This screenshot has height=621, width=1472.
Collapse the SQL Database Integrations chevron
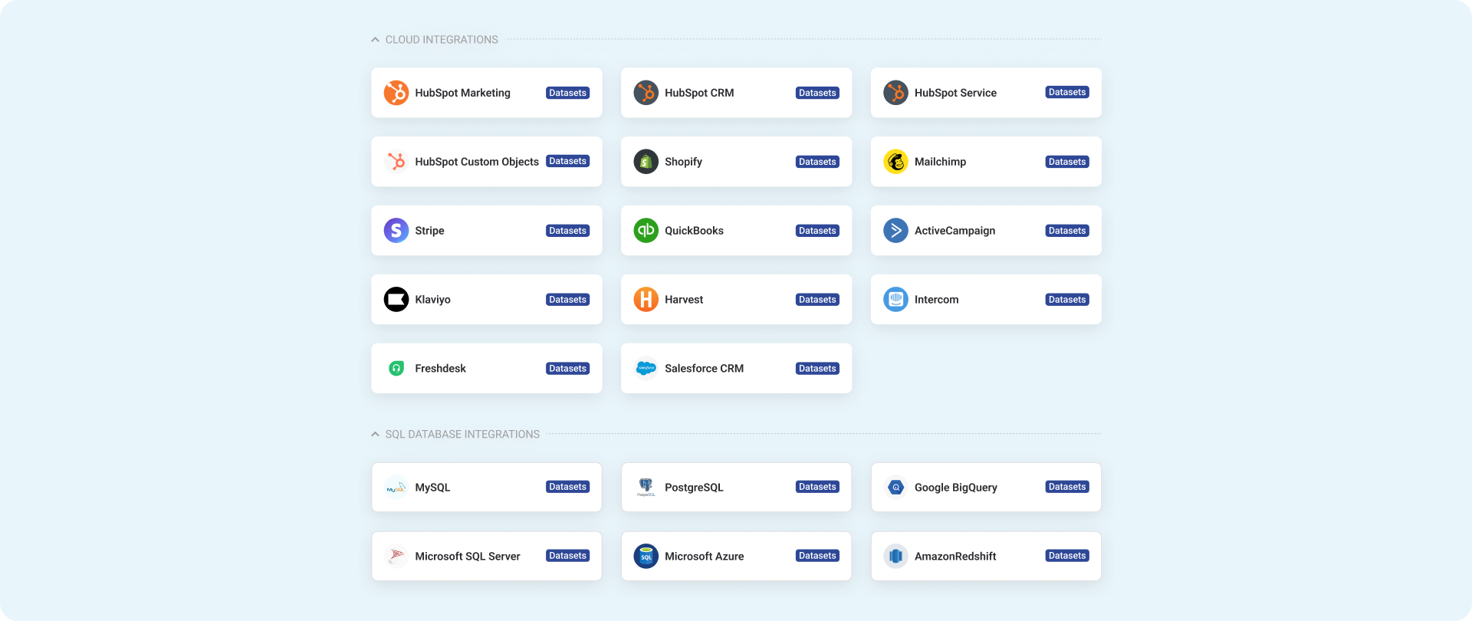click(375, 435)
